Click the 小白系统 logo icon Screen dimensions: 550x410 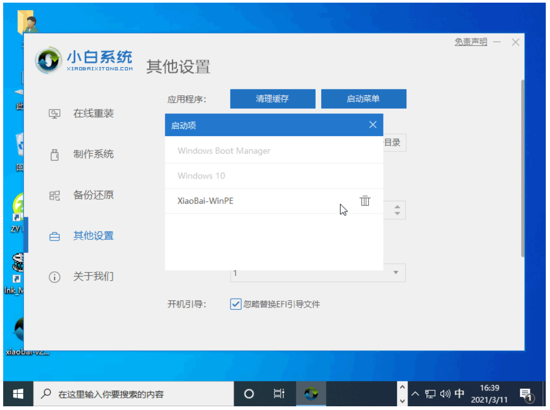coord(48,61)
